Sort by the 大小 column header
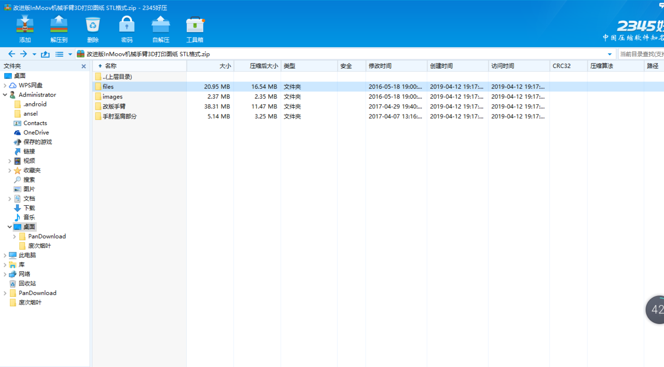The image size is (664, 367). (225, 66)
